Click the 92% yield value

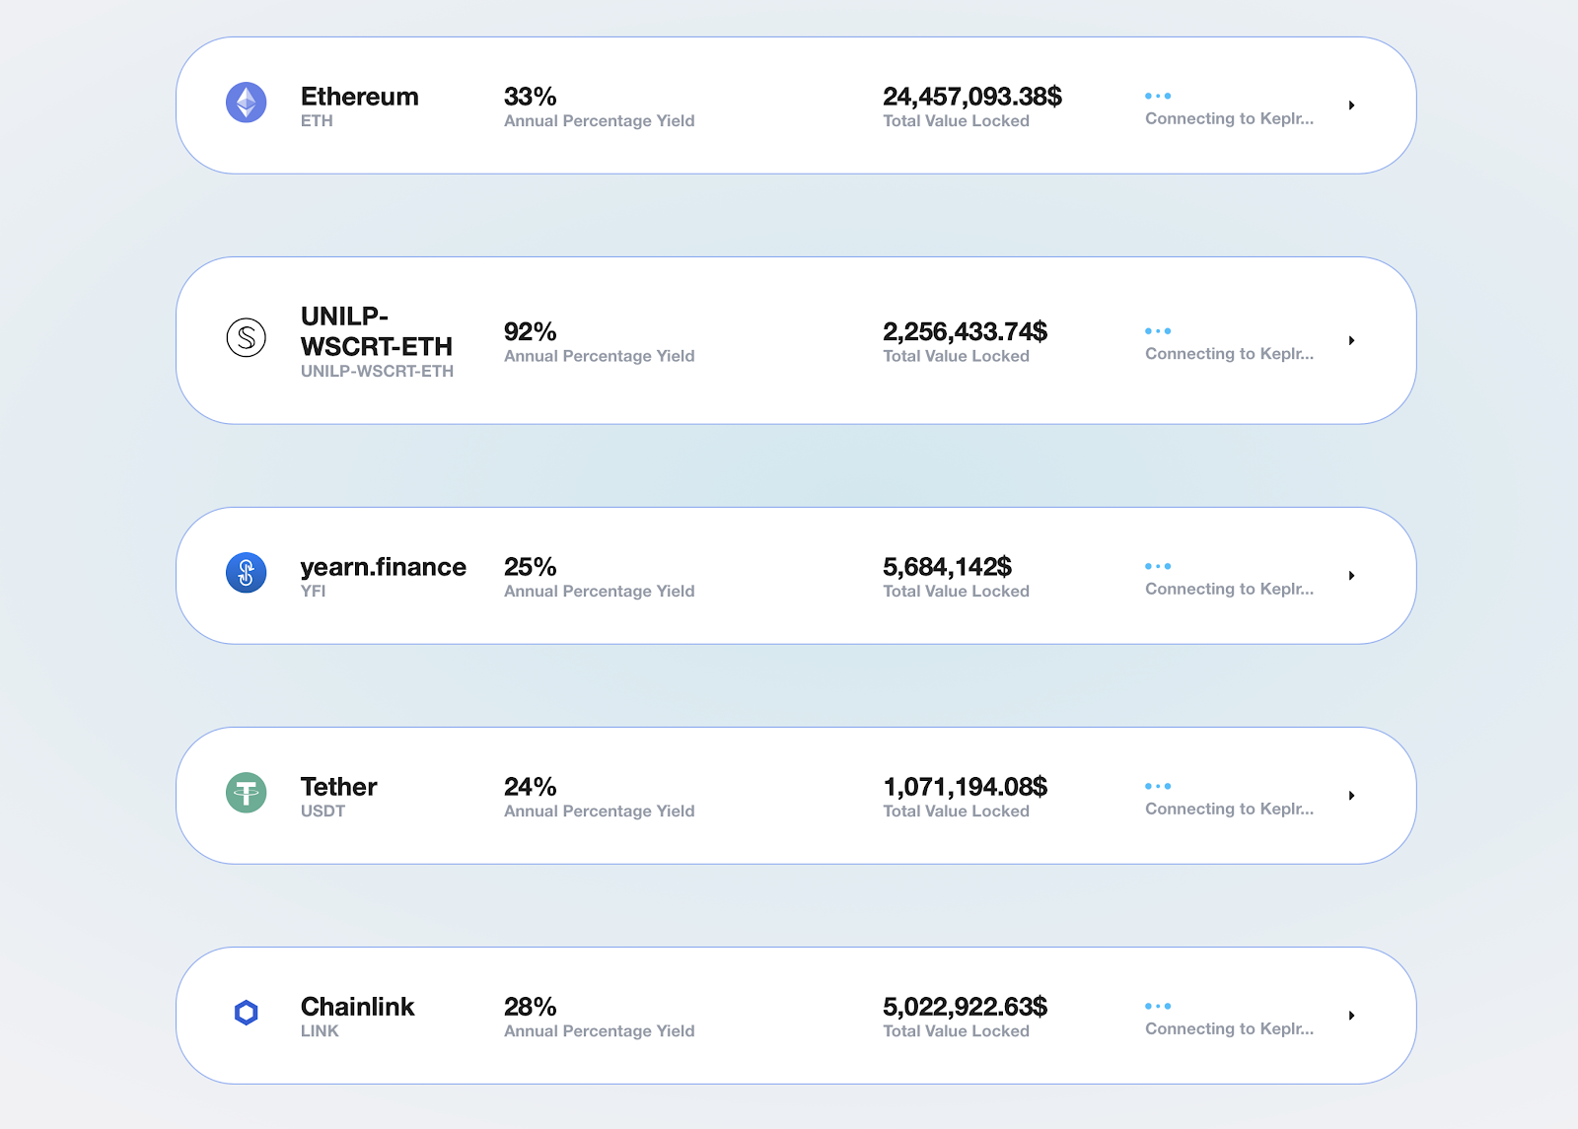[x=531, y=331]
